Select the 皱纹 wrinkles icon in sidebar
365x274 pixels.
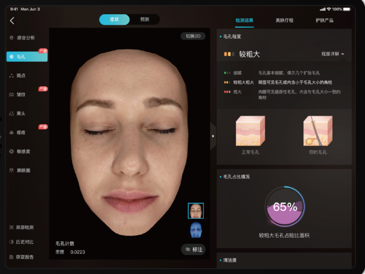click(x=12, y=94)
